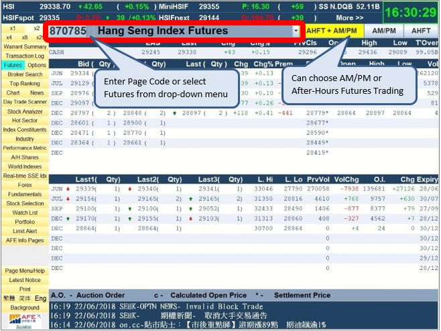Image resolution: width=441 pixels, height=331 pixels.
Task: Open Latest Notice
Action: pos(25,280)
